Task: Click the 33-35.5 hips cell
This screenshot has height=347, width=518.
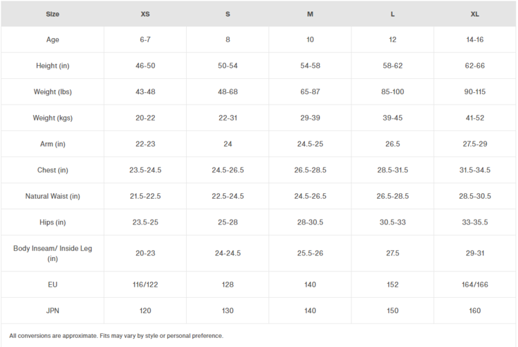Action: click(x=474, y=222)
